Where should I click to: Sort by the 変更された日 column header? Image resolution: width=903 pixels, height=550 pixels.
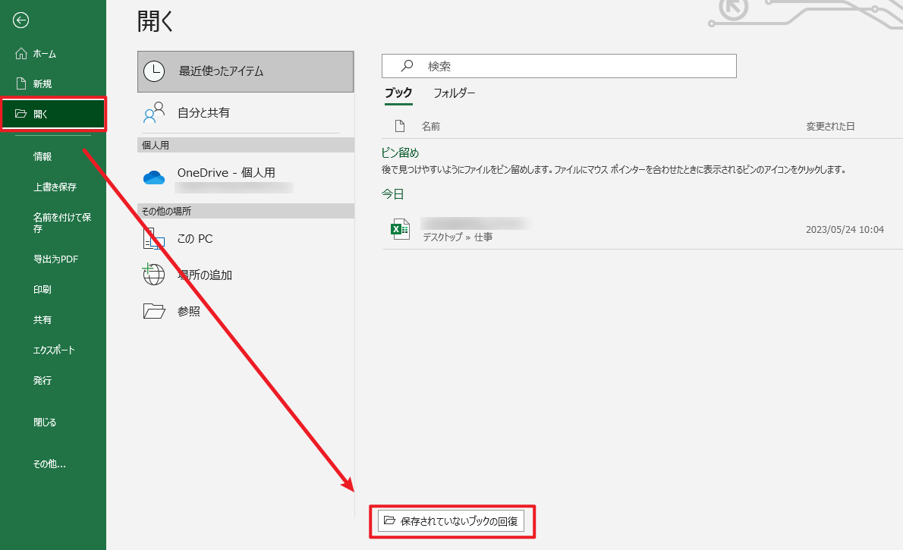(x=830, y=126)
